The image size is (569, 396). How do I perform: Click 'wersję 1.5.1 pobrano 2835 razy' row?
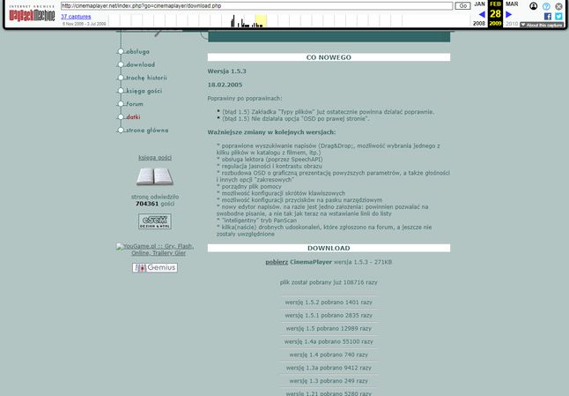coord(329,316)
